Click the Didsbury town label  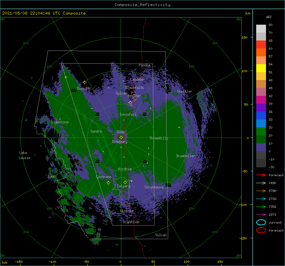pyautogui.click(x=120, y=142)
